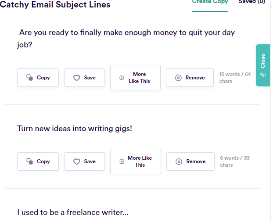
Task: Select the 'I used to be a freelance writer' text
Action: click(73, 213)
